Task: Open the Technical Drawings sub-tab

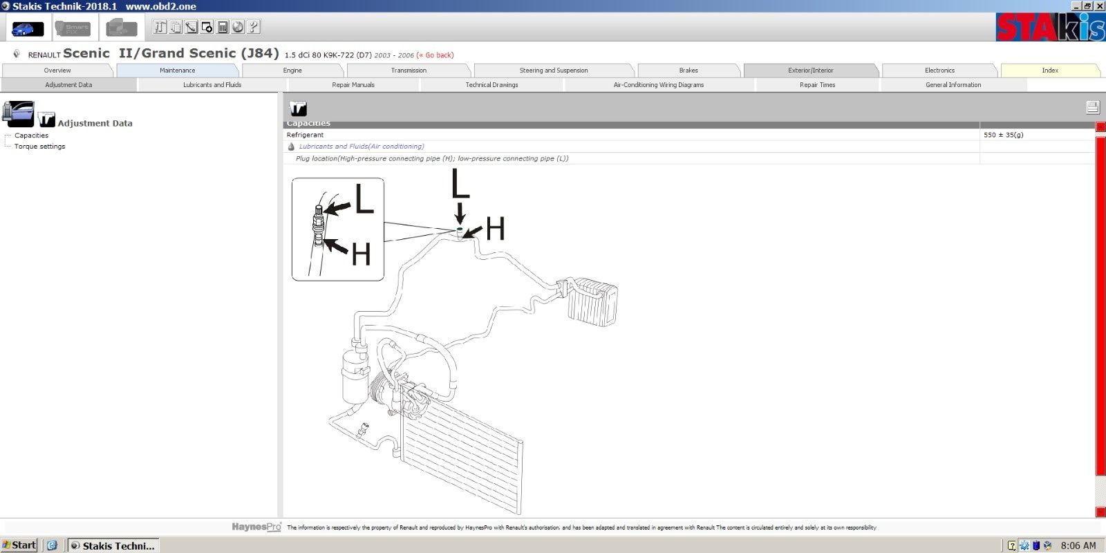Action: [491, 85]
